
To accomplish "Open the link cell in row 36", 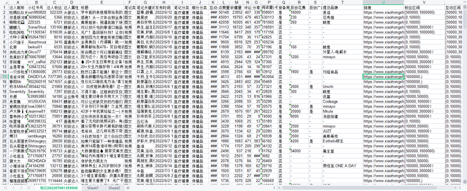I will [x=383, y=181].
